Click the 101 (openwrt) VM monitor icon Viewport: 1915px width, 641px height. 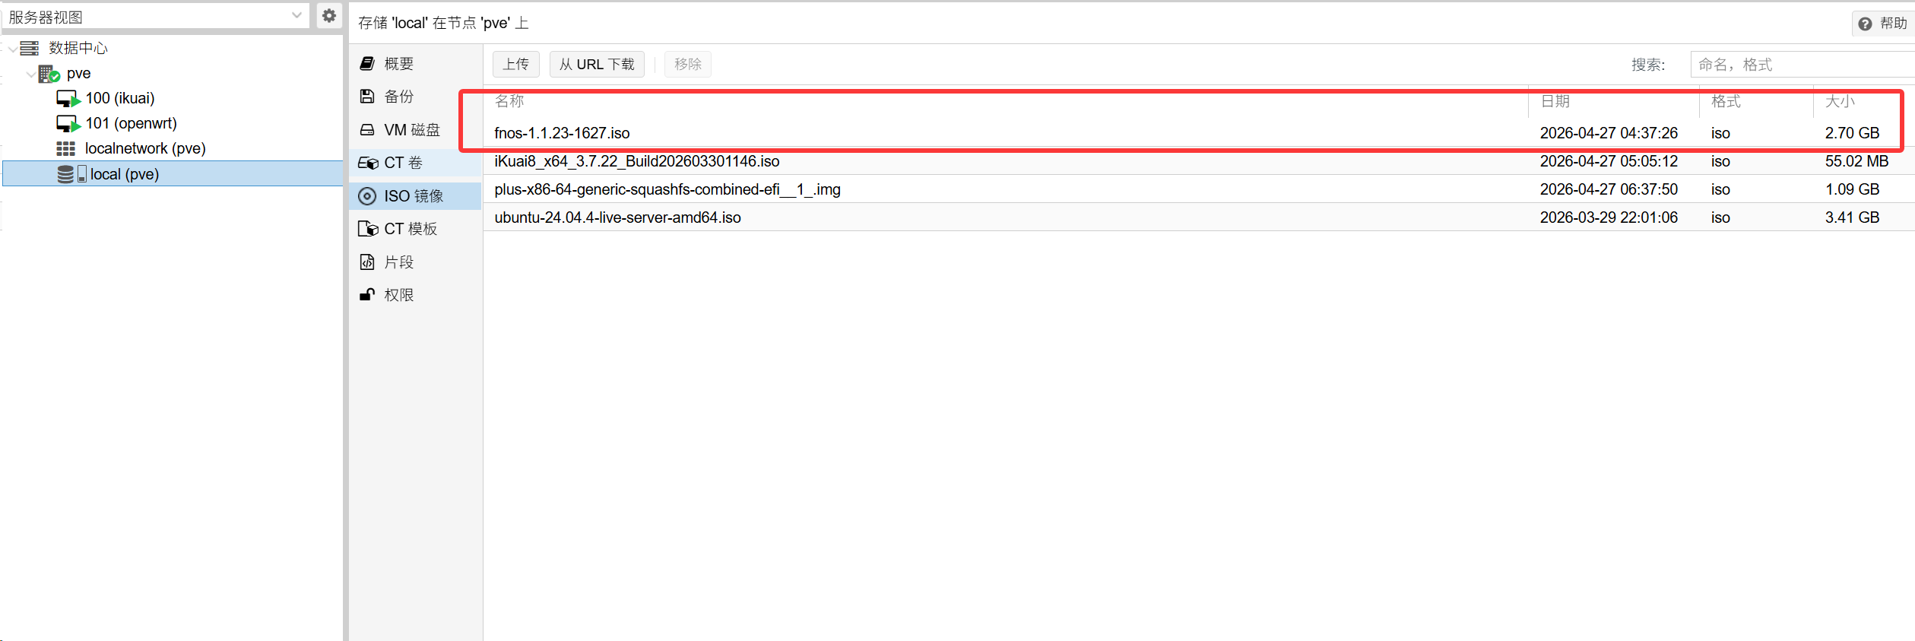(68, 124)
